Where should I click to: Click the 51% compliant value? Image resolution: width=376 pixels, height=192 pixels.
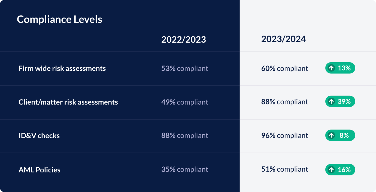coord(285,169)
